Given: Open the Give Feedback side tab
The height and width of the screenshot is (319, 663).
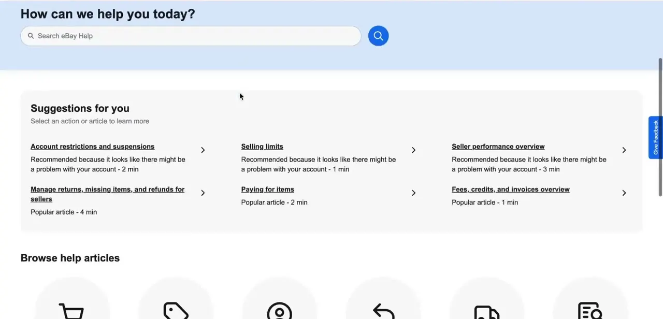Looking at the screenshot, I should [x=656, y=137].
